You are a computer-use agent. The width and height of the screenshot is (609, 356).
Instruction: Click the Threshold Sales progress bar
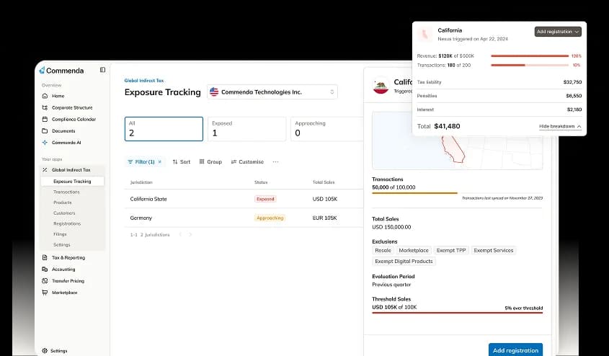click(457, 313)
